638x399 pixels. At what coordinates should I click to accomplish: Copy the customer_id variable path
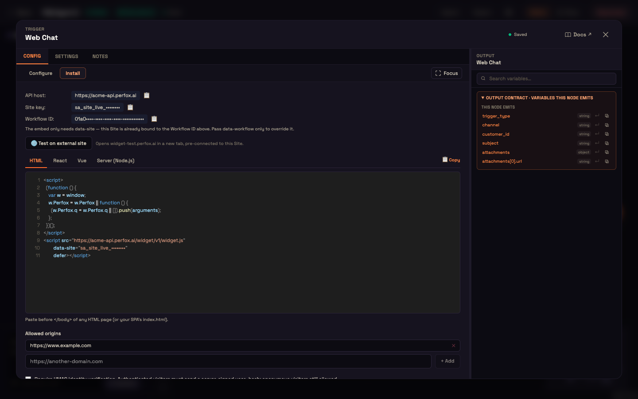click(607, 134)
